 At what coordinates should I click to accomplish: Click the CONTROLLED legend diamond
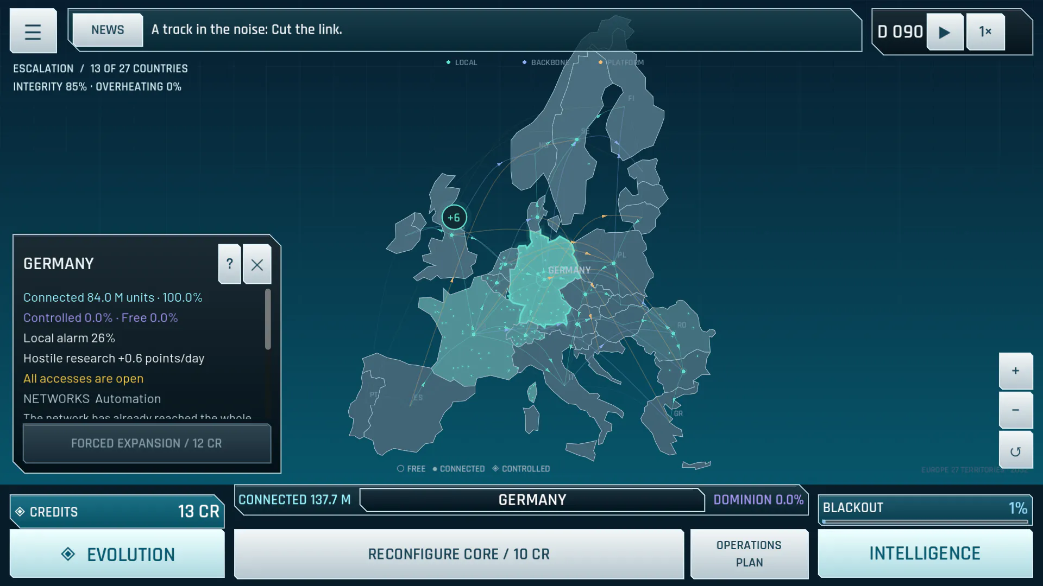click(x=495, y=468)
